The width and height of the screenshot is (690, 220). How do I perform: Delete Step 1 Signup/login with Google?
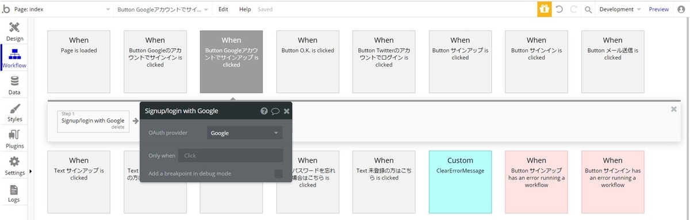pos(117,127)
